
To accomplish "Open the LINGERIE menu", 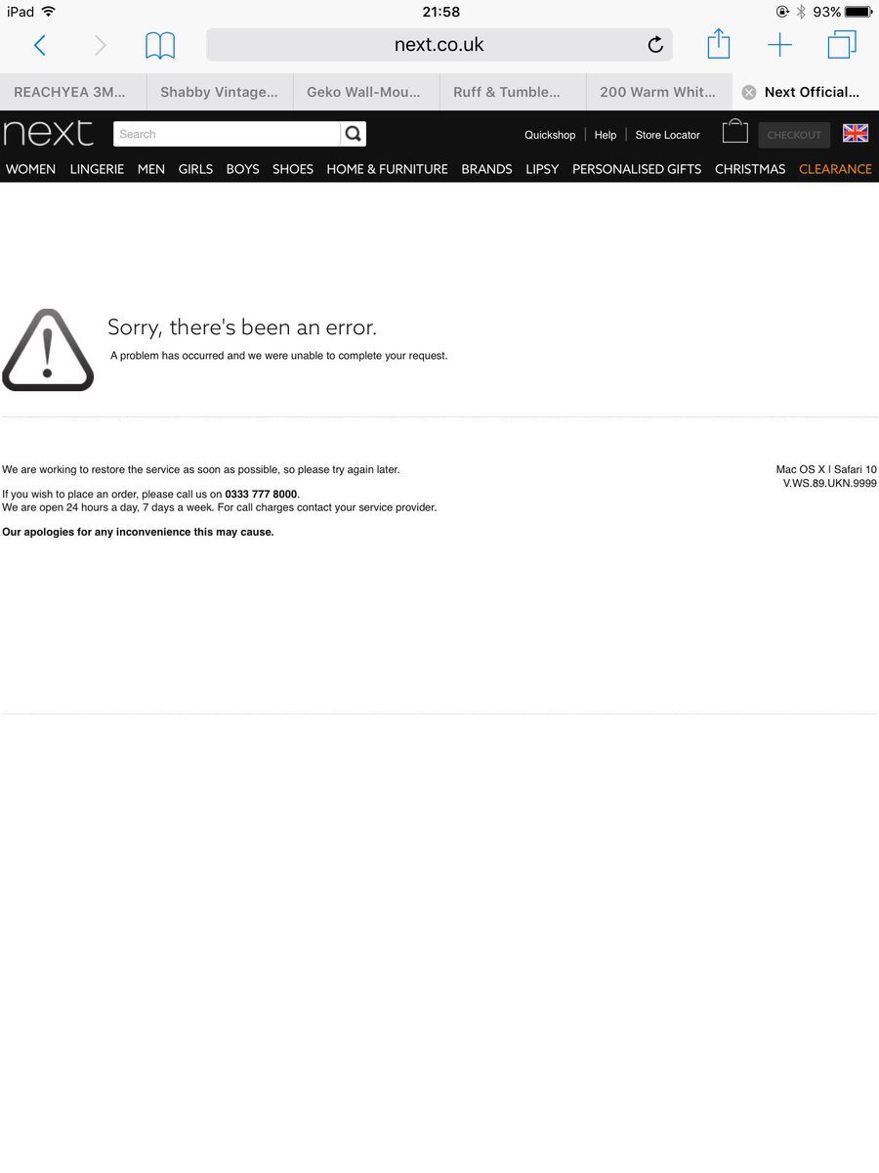I will point(97,169).
